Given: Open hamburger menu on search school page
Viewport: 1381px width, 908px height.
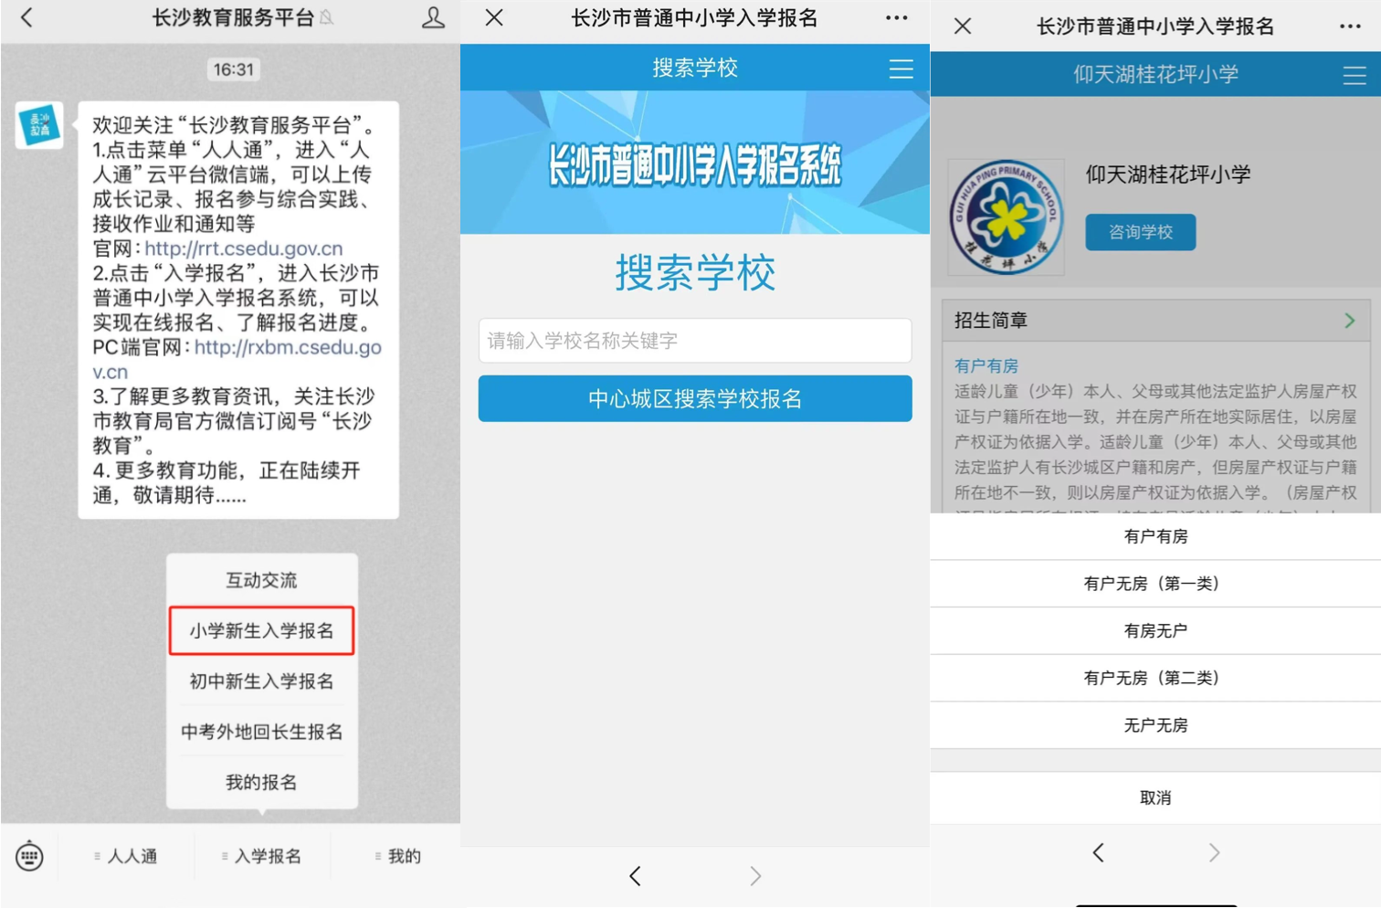Looking at the screenshot, I should click(x=901, y=69).
